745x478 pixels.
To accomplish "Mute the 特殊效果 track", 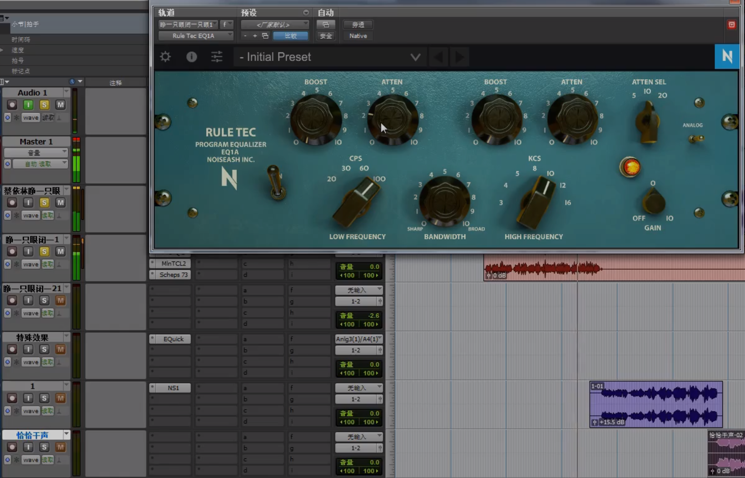I will tap(60, 349).
